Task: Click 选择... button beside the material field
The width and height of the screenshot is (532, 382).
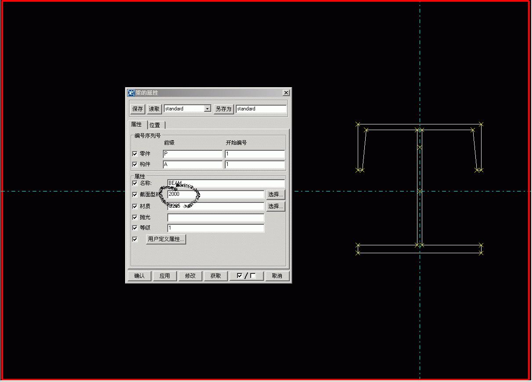Action: [x=276, y=206]
